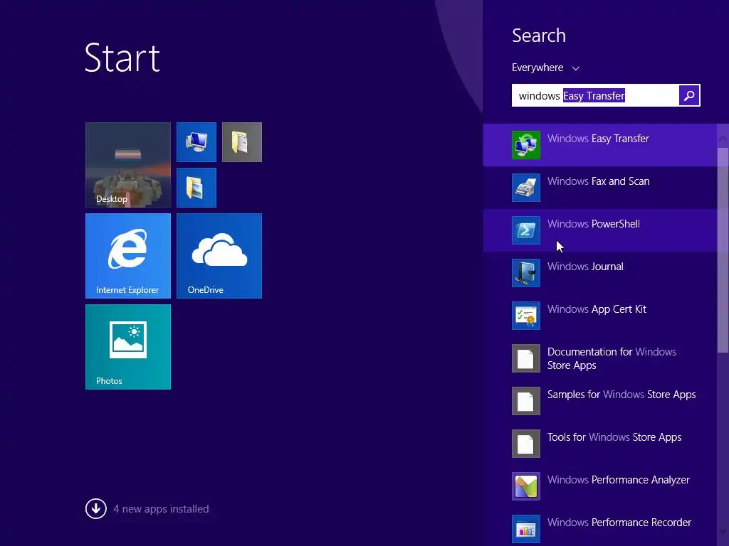Click the Windows PowerShell icon
Screen dimensions: 729x546
(526, 230)
